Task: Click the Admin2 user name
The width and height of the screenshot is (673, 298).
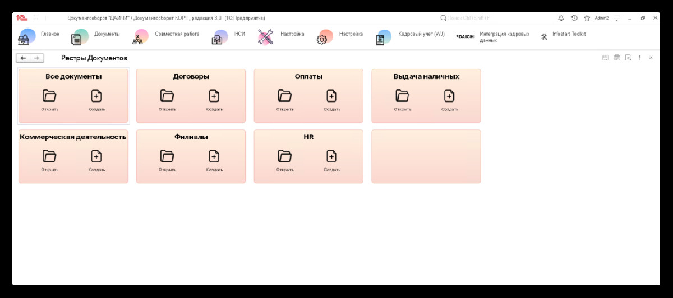Action: point(602,18)
